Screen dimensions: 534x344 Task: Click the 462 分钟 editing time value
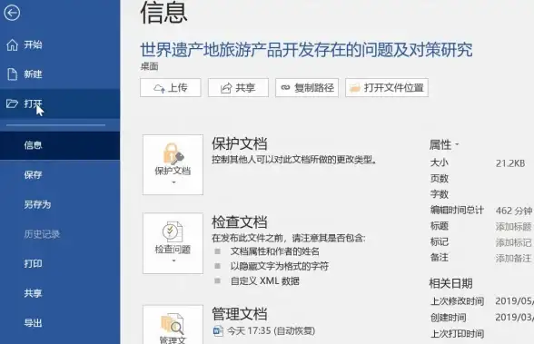pyautogui.click(x=514, y=211)
